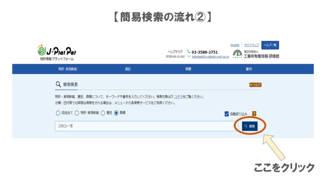Toggle the 自動絞り込み checkbox
The image size is (326, 183).
point(227,114)
